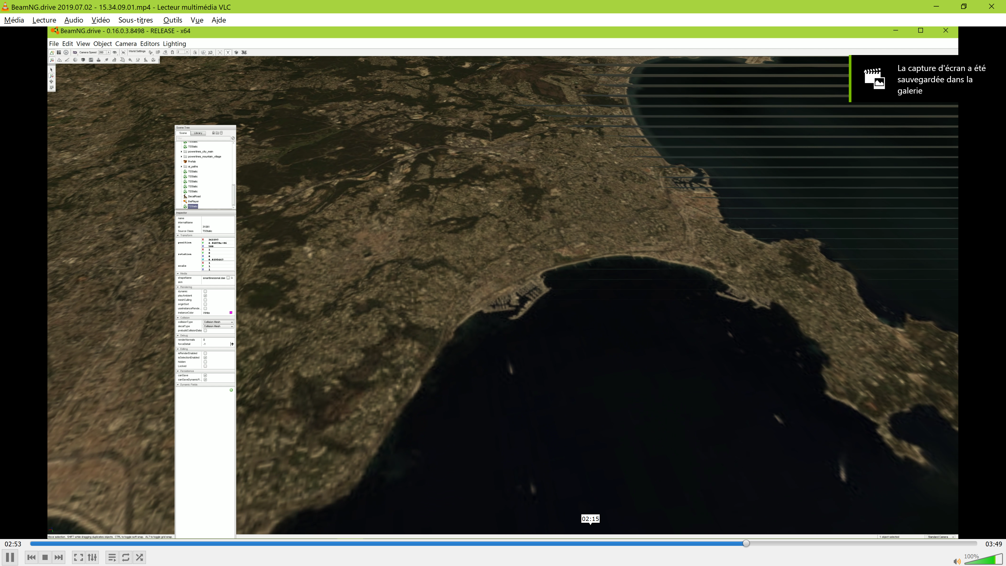
Task: Choose the arrow select tool in left palette
Action: [x=51, y=69]
